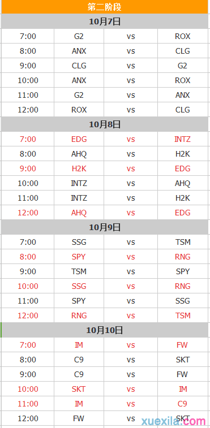Select red TSM in RNG vs TSM
The height and width of the screenshot is (428, 210).
[x=183, y=315]
